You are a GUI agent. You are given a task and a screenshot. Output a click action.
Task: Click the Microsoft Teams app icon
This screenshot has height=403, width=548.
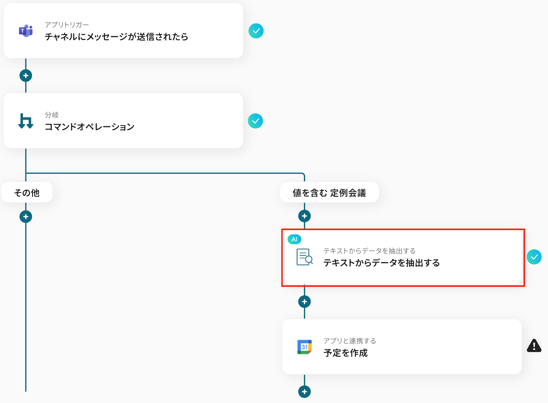click(x=26, y=31)
